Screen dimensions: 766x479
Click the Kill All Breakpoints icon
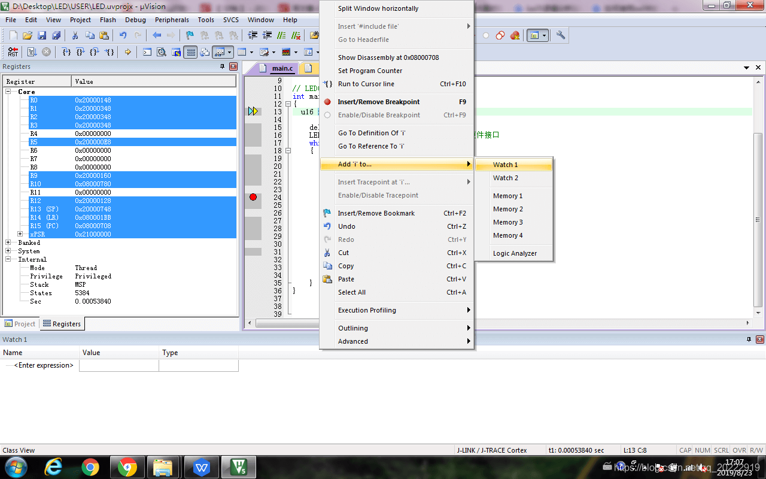[515, 35]
